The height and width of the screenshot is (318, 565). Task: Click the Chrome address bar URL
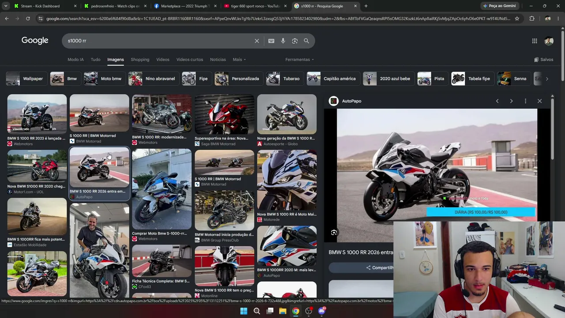coord(278,19)
